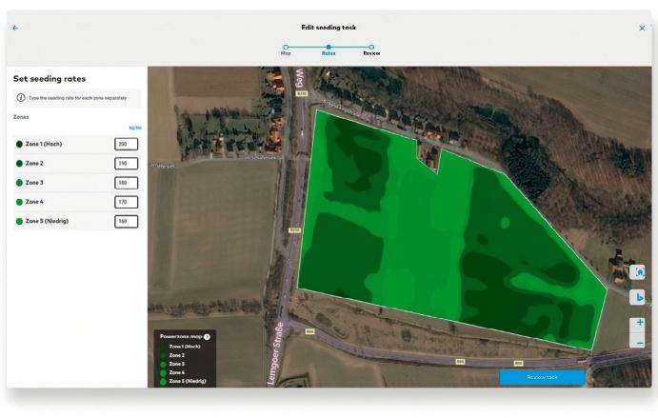658x418 pixels.
Task: Click the Zone 1 (Hoch) row label
Action: [x=44, y=144]
